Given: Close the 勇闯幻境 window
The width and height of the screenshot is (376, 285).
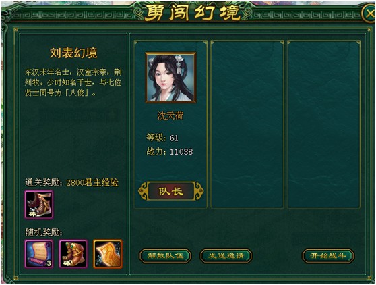Looking at the screenshot, I should (369, 14).
